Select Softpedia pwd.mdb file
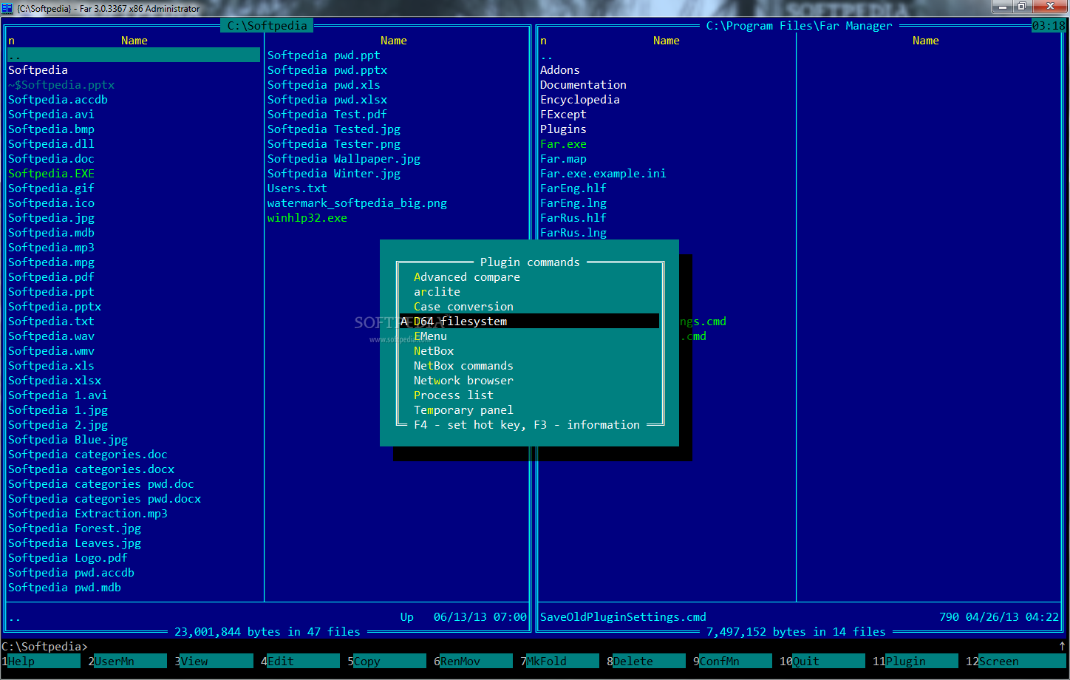1070x680 pixels. [64, 588]
